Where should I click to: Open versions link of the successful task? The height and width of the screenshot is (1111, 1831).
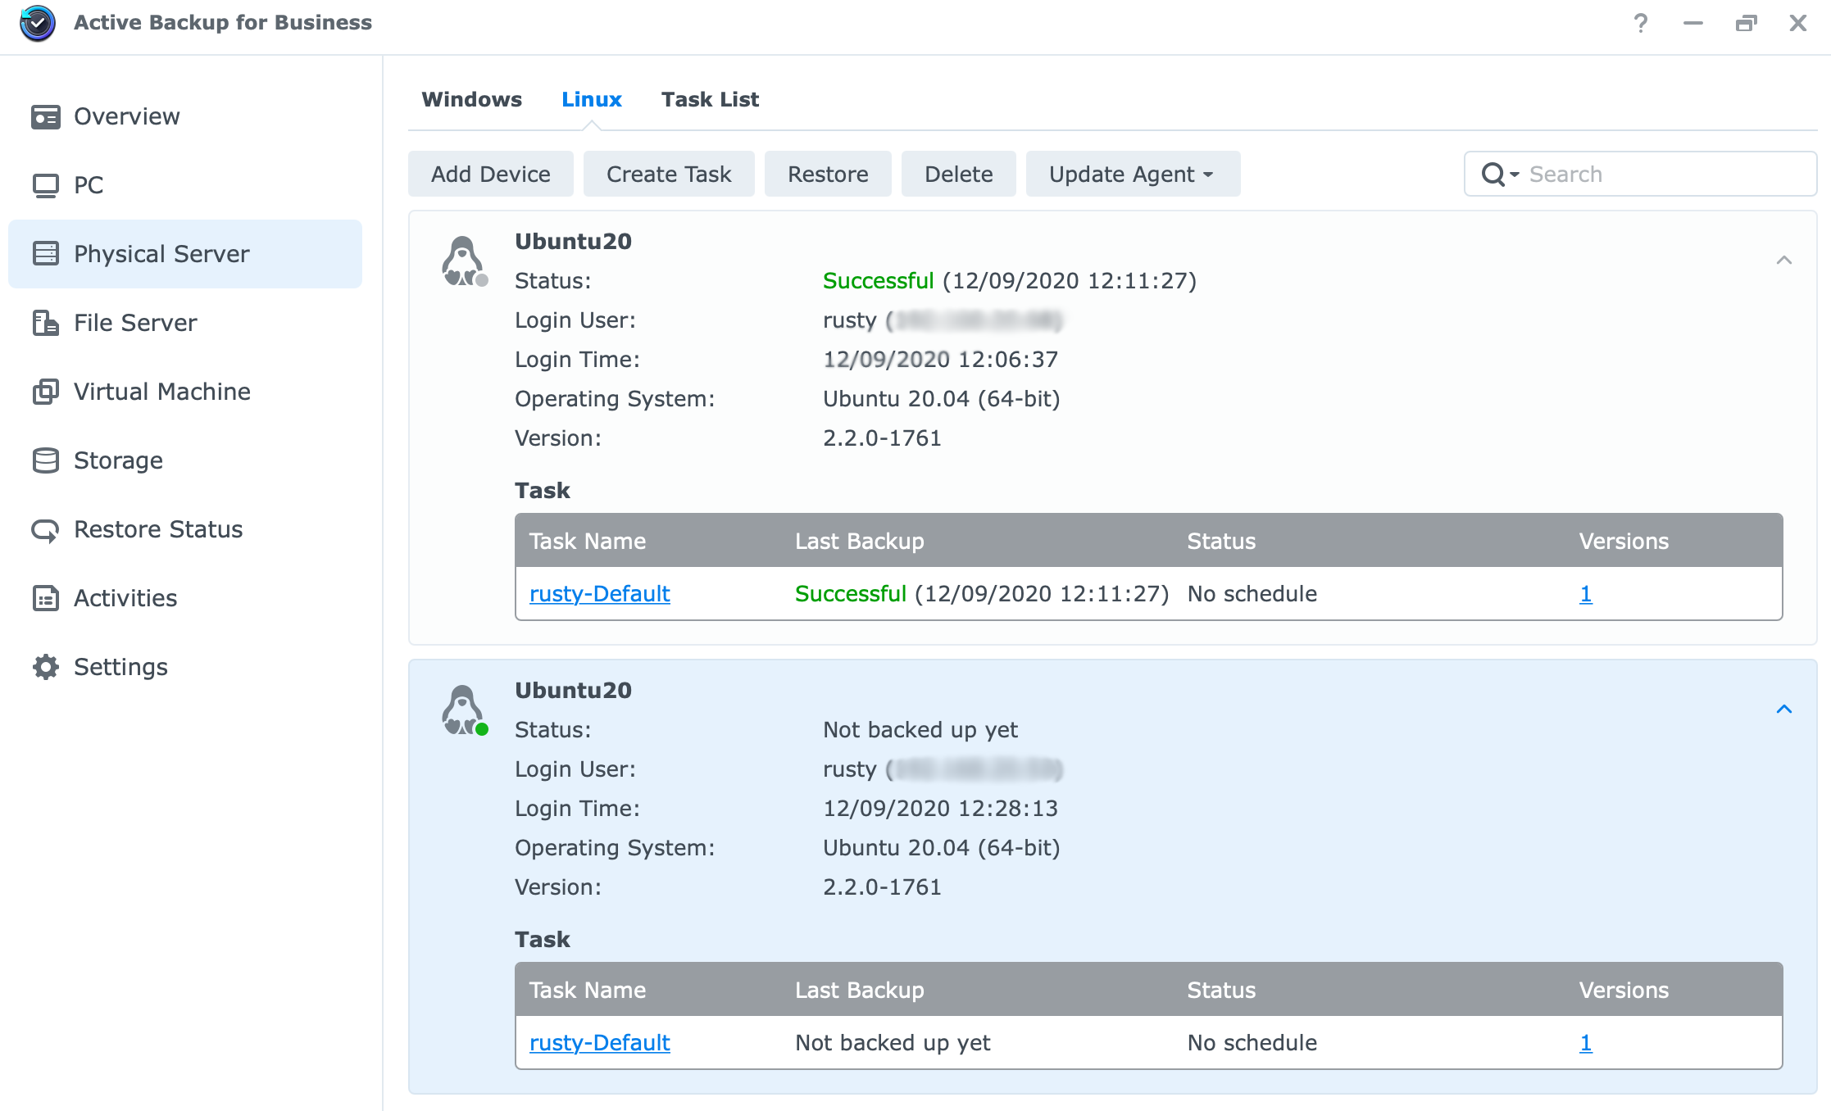(x=1586, y=594)
